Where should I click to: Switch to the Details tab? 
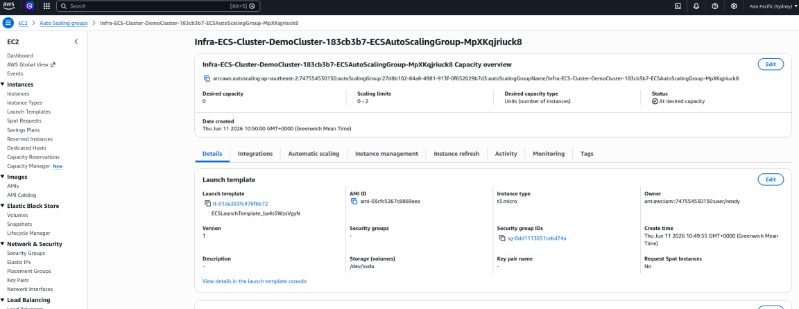[x=212, y=154]
